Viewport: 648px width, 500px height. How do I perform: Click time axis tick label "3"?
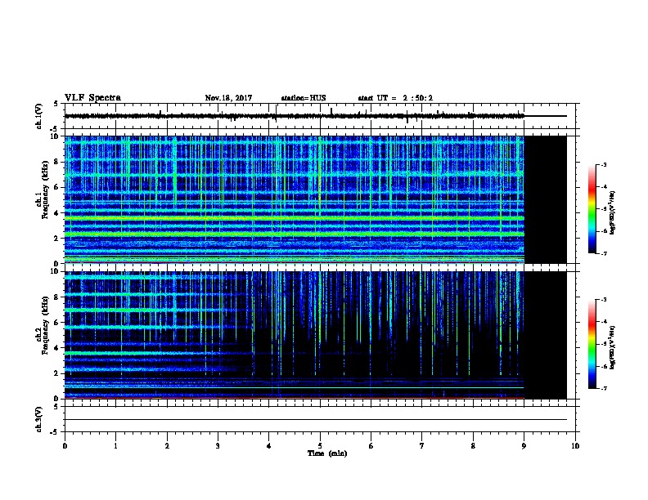pyautogui.click(x=218, y=446)
